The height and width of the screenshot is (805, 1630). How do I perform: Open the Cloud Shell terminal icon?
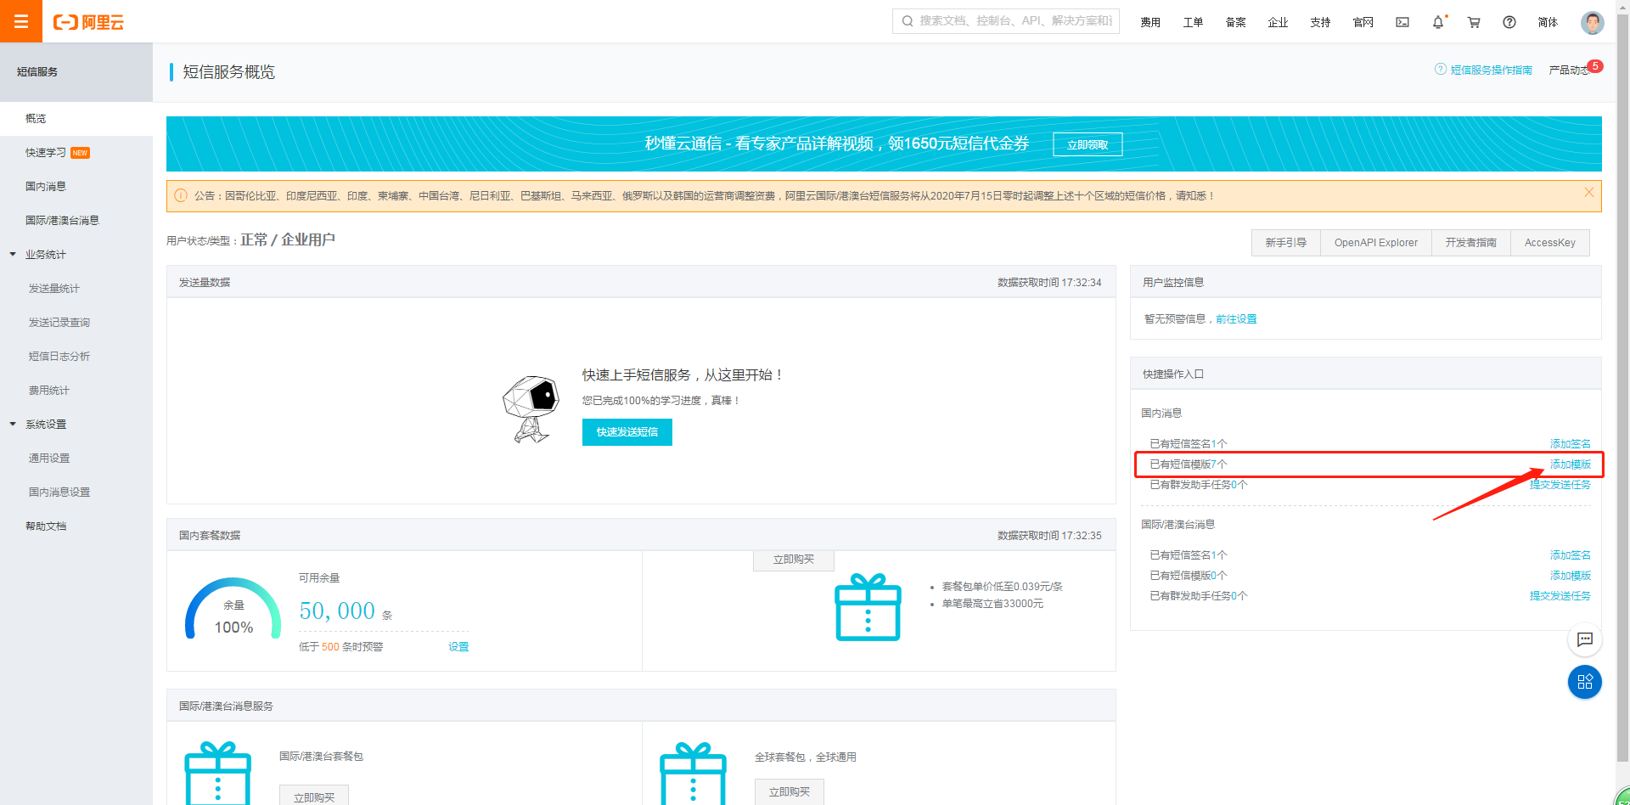coord(1402,22)
